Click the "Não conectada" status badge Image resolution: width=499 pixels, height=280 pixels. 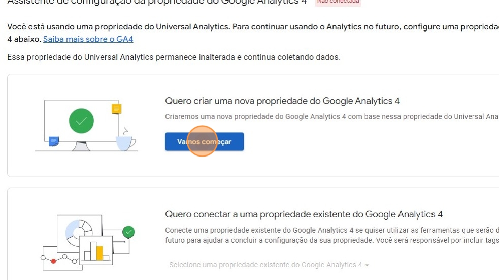coord(338,2)
